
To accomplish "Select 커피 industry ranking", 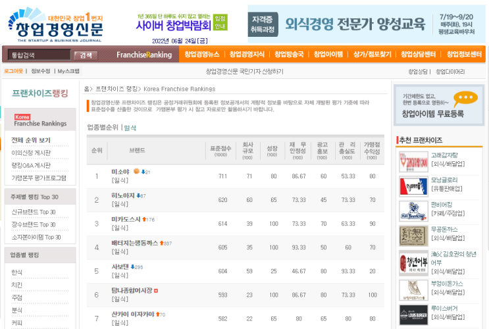I will click(x=17, y=323).
